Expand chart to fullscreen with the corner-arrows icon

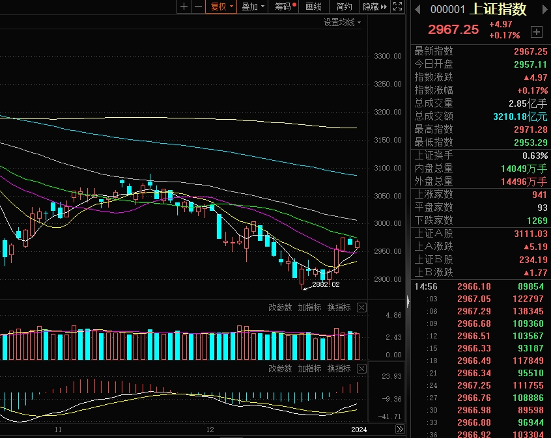(x=398, y=7)
